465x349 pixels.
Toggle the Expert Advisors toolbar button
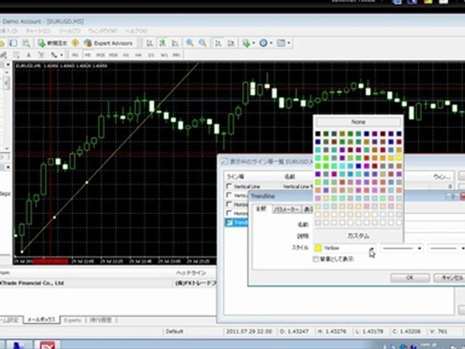pos(108,43)
